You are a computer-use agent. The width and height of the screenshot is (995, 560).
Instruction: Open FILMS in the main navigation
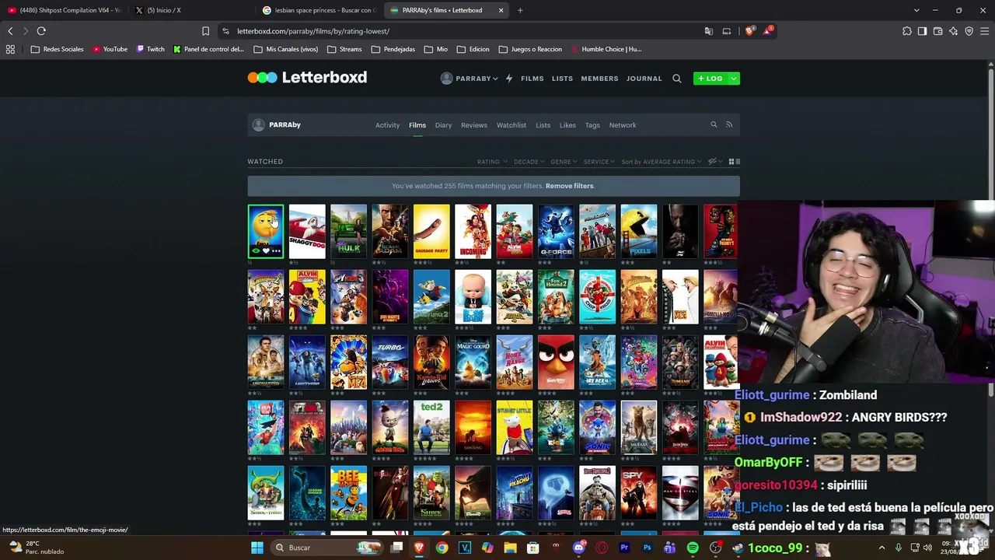pyautogui.click(x=532, y=79)
